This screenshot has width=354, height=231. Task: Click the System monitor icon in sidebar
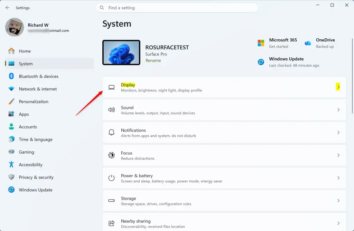coord(11,64)
